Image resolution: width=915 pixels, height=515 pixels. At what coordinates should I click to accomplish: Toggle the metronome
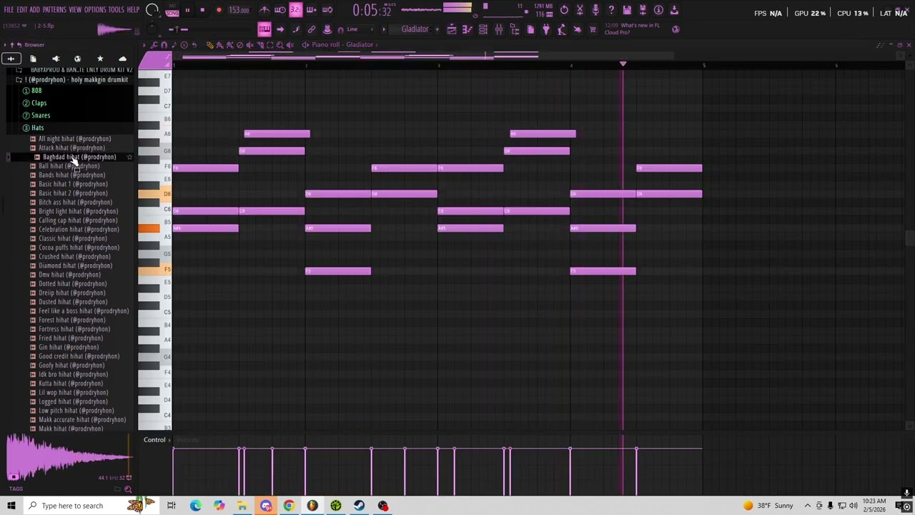(x=264, y=10)
